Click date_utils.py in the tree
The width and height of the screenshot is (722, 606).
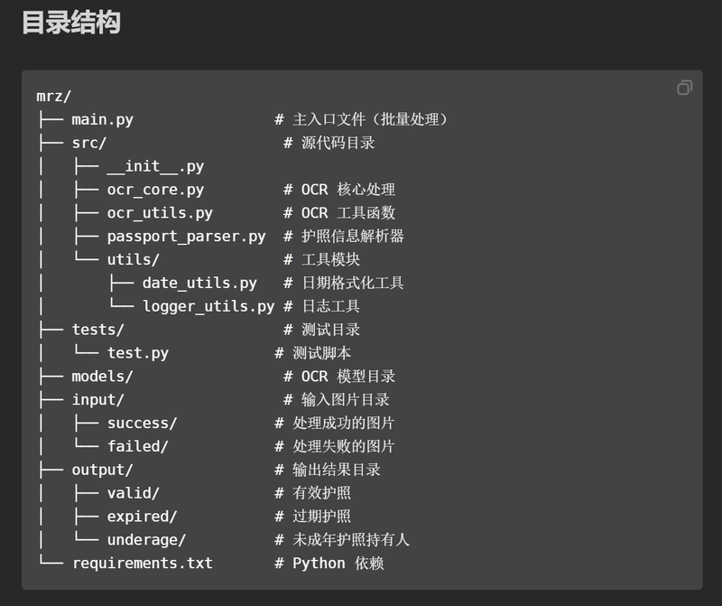199,284
